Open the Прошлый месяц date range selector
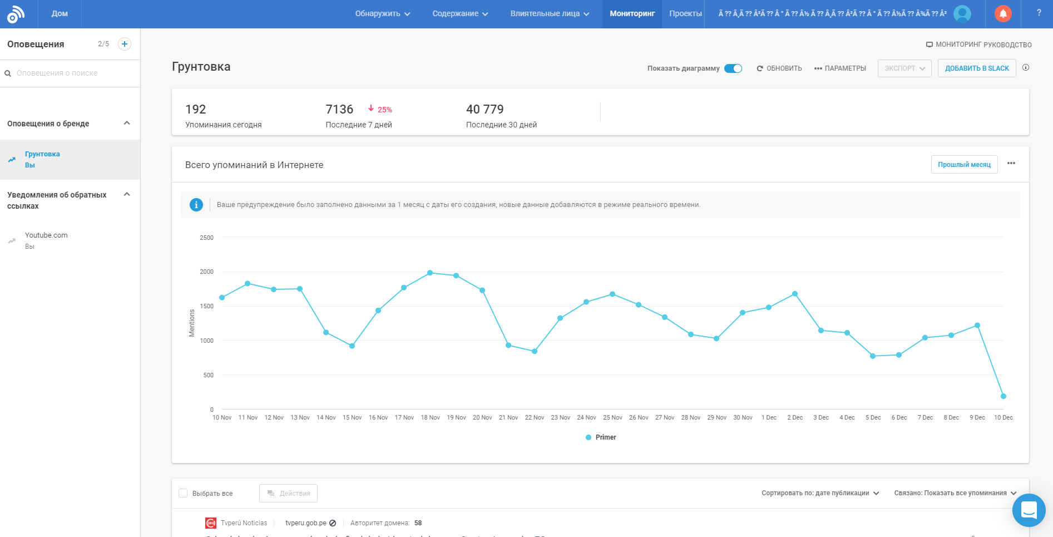Image resolution: width=1053 pixels, height=537 pixels. 964,165
